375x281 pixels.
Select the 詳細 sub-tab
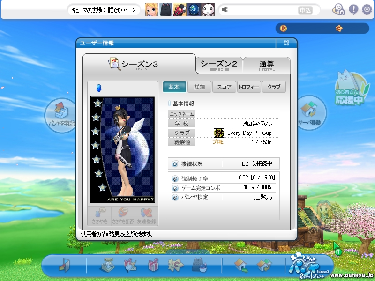pyautogui.click(x=200, y=87)
